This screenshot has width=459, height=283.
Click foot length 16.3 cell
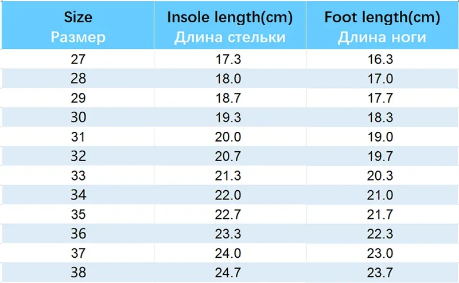tap(382, 59)
